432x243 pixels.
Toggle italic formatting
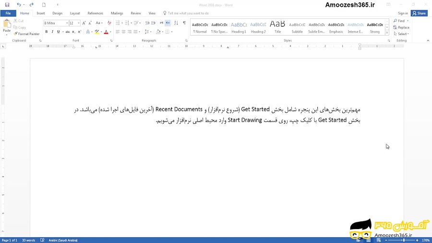tap(52, 32)
